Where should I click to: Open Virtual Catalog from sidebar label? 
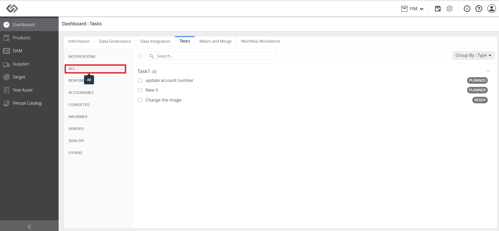27,103
